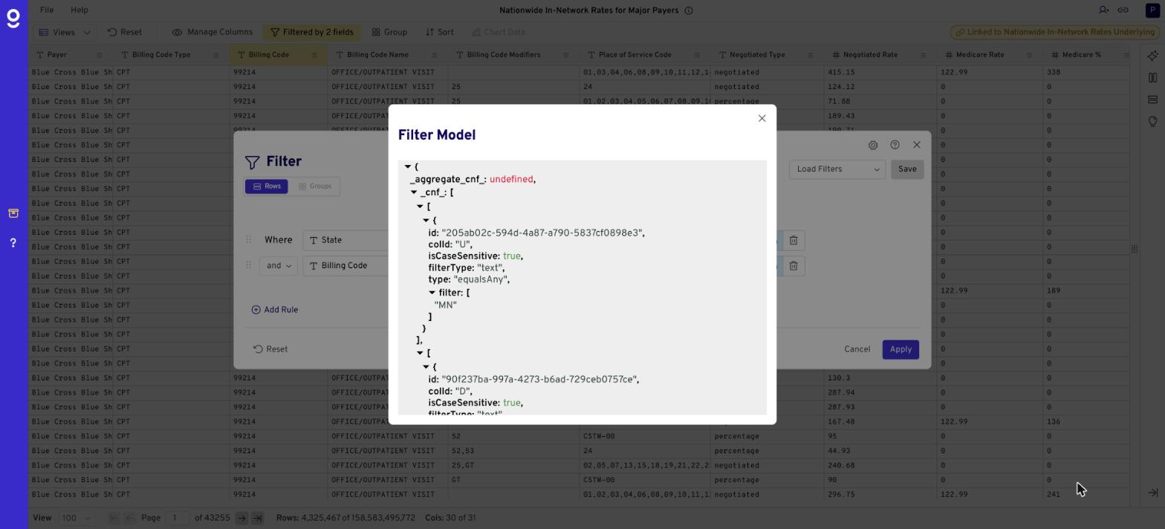
Task: Cancel the filter changes
Action: pyautogui.click(x=857, y=349)
